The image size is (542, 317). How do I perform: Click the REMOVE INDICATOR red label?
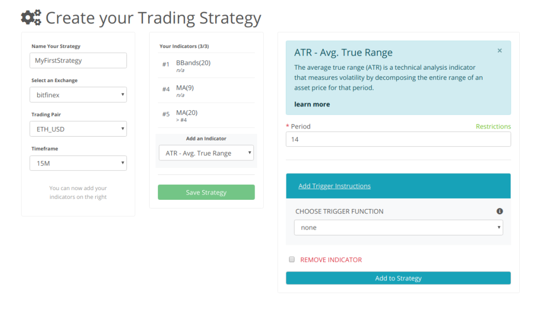[331, 260]
